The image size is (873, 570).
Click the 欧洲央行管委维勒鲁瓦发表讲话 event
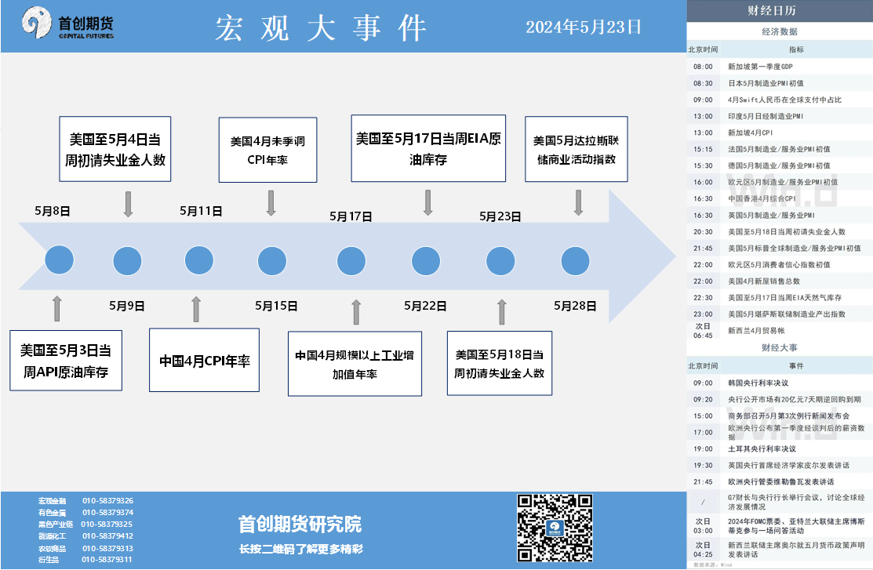[x=780, y=481]
